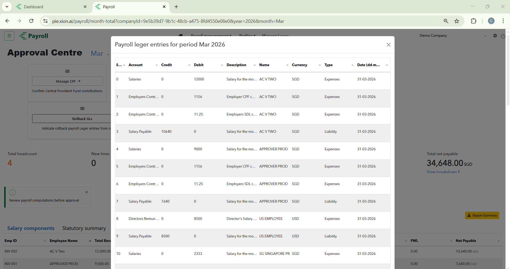510x269 pixels.
Task: Close the payroll ledger entries dialog
Action: pyautogui.click(x=388, y=45)
